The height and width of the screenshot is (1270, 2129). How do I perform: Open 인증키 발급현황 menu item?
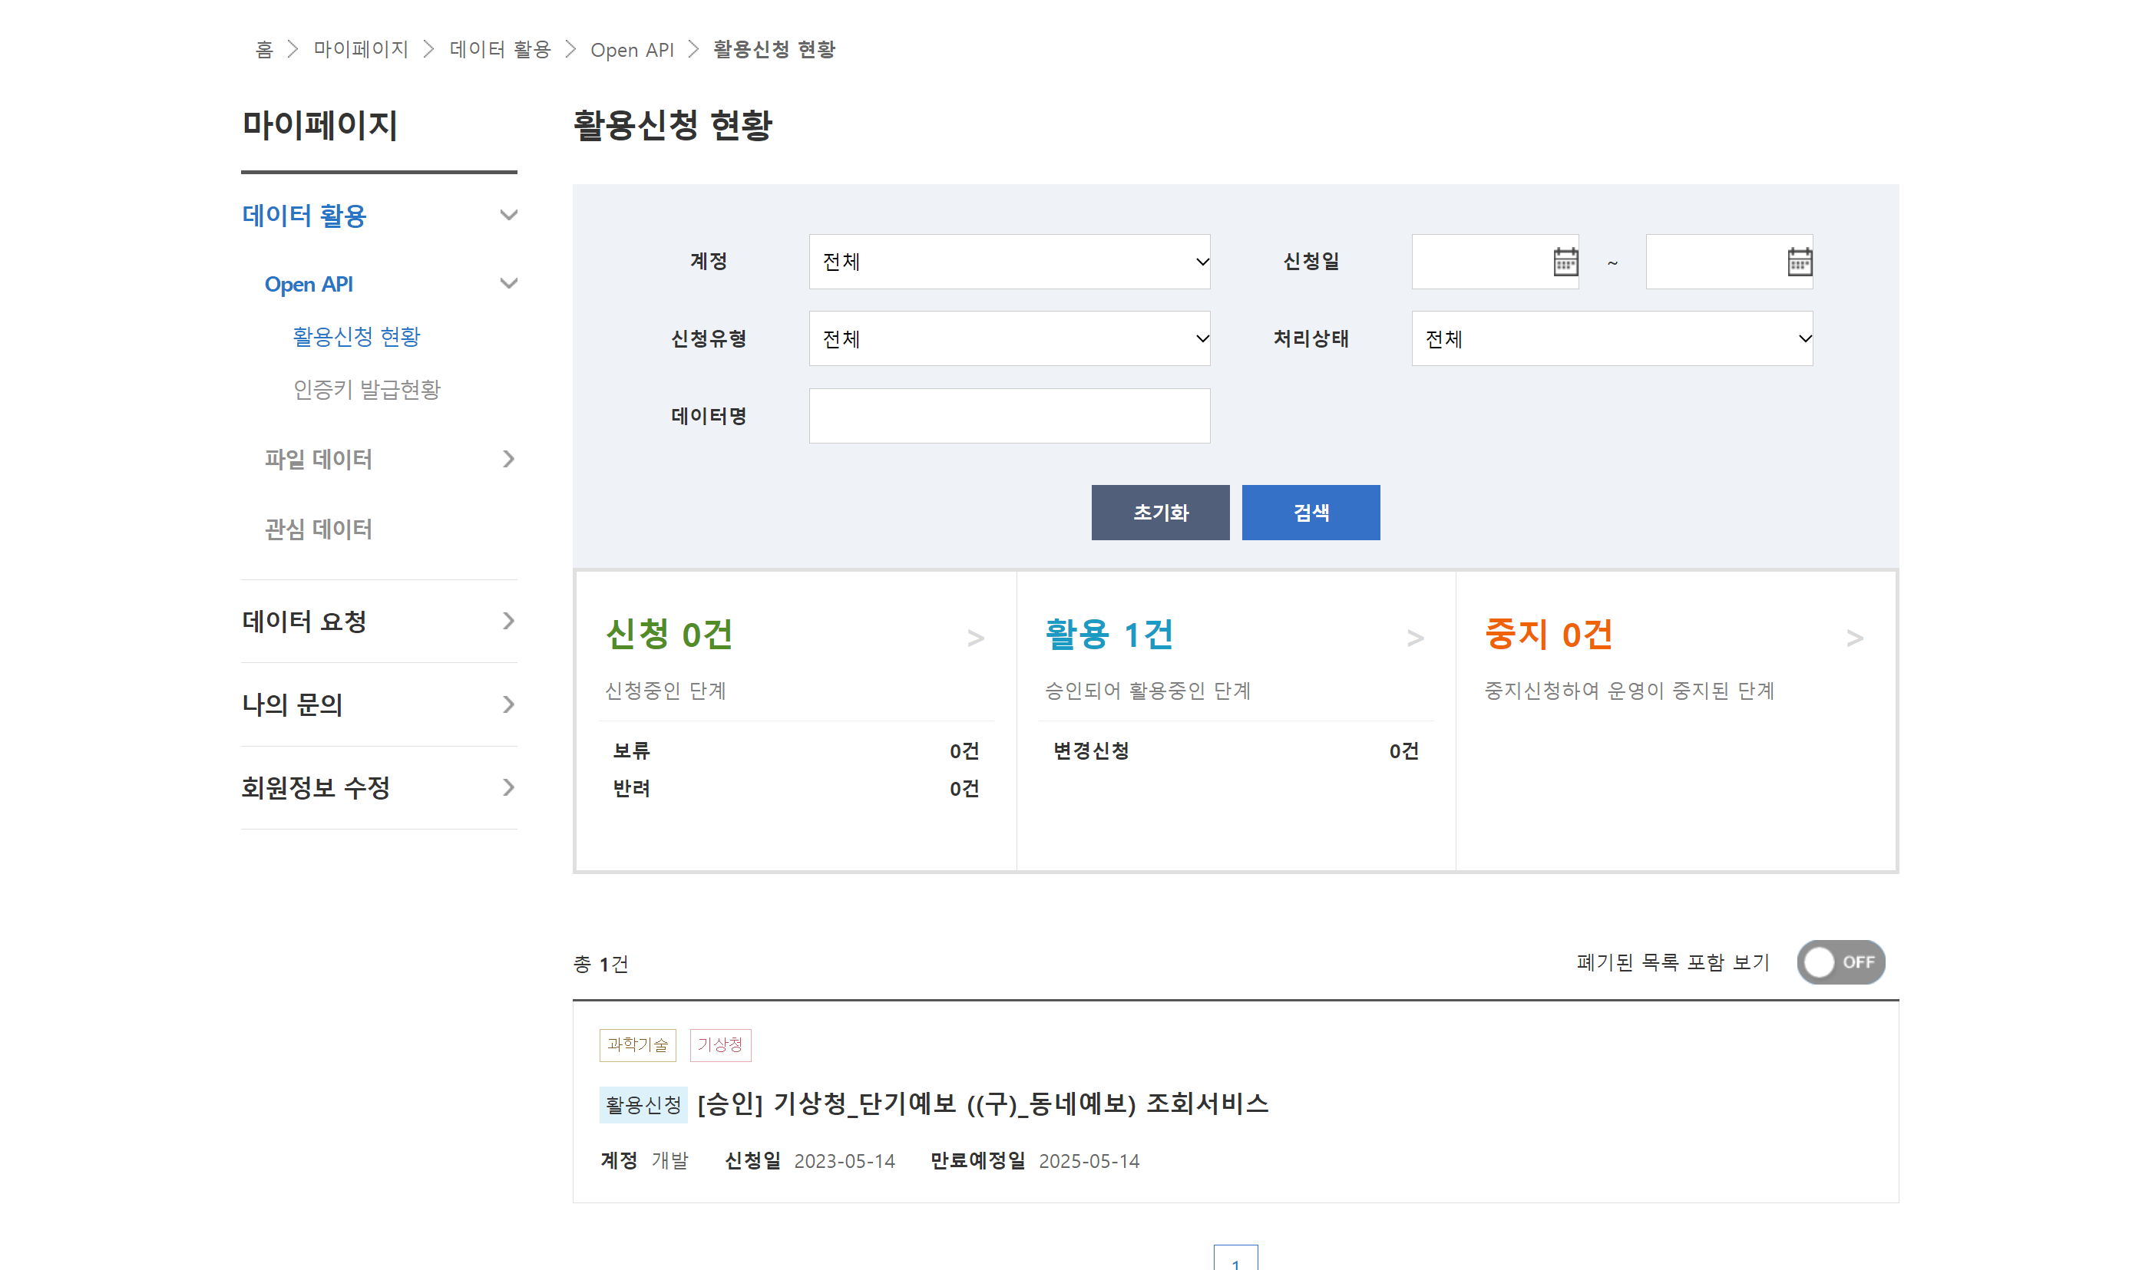tap(366, 389)
